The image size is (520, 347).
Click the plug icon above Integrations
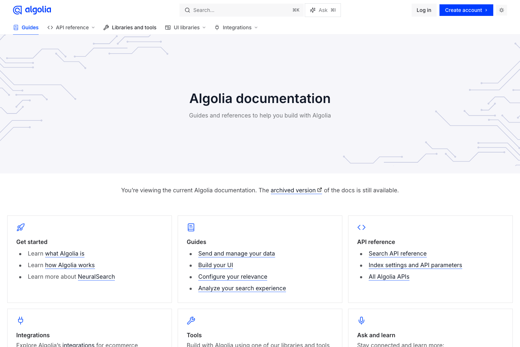[21, 320]
